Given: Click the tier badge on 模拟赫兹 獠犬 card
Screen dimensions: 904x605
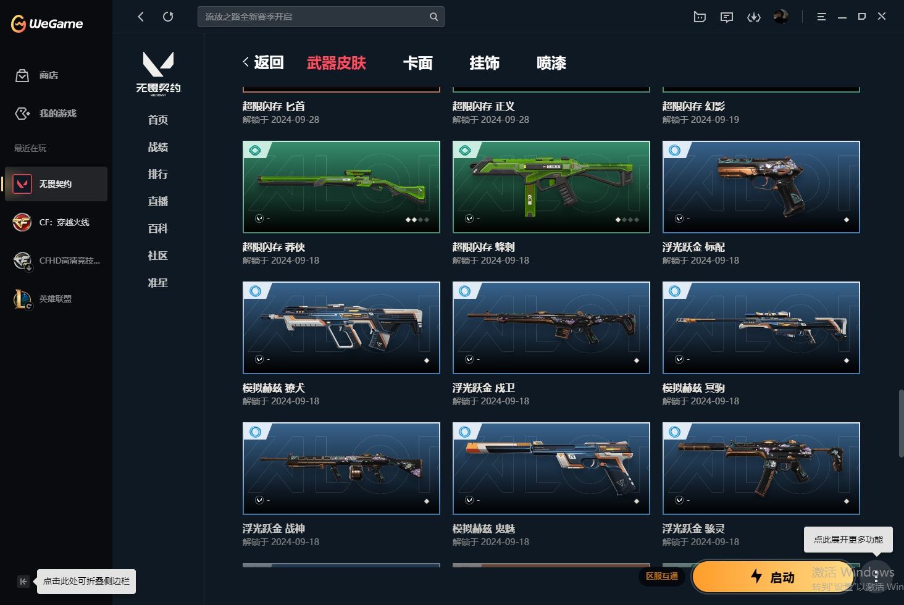Looking at the screenshot, I should [255, 291].
